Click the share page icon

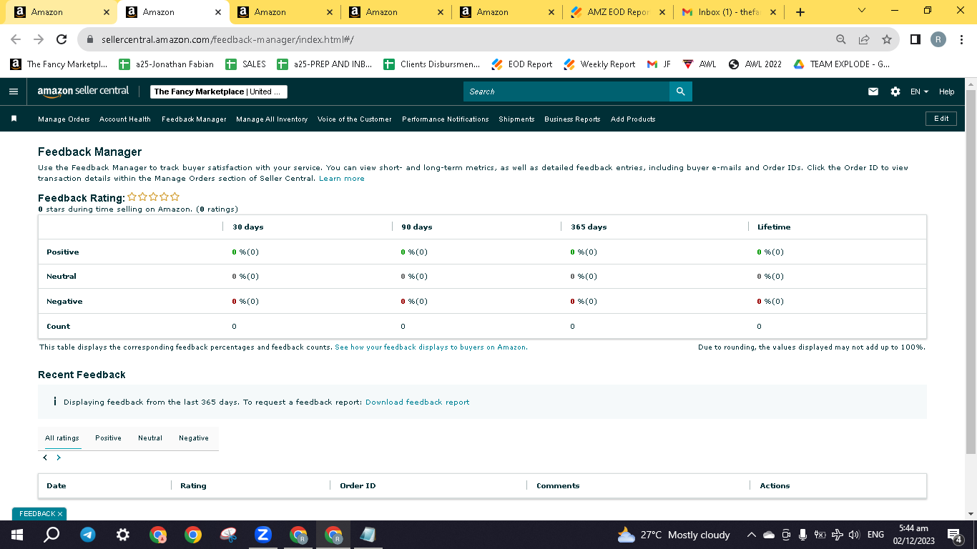(864, 40)
